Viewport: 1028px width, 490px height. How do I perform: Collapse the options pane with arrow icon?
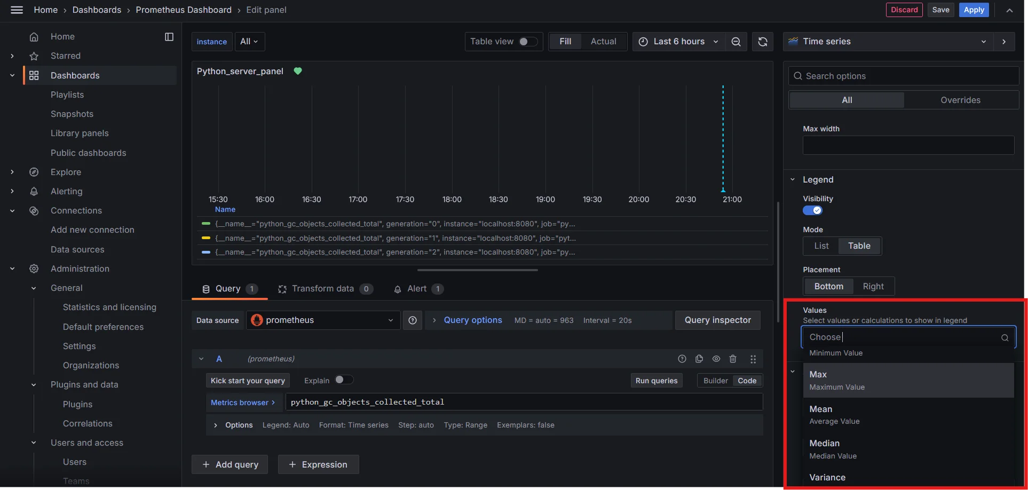[x=1004, y=42]
